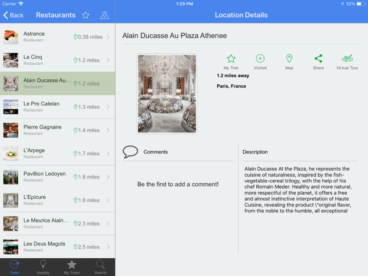This screenshot has height=276, width=368.
Task: Select the Le Pre Catelan thumbnail
Action: point(11,107)
